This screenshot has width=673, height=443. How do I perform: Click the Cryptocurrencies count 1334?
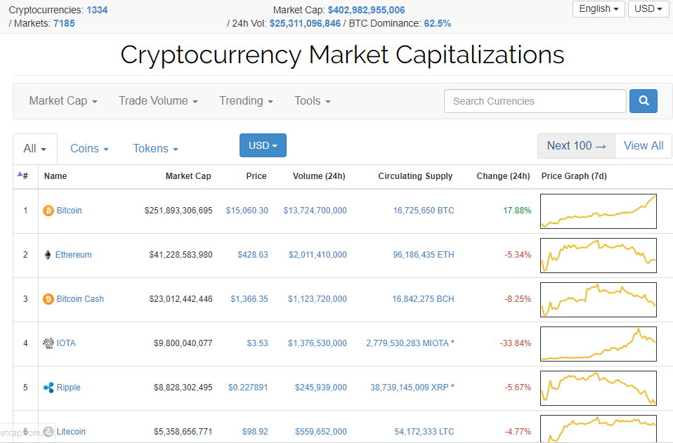pos(97,10)
